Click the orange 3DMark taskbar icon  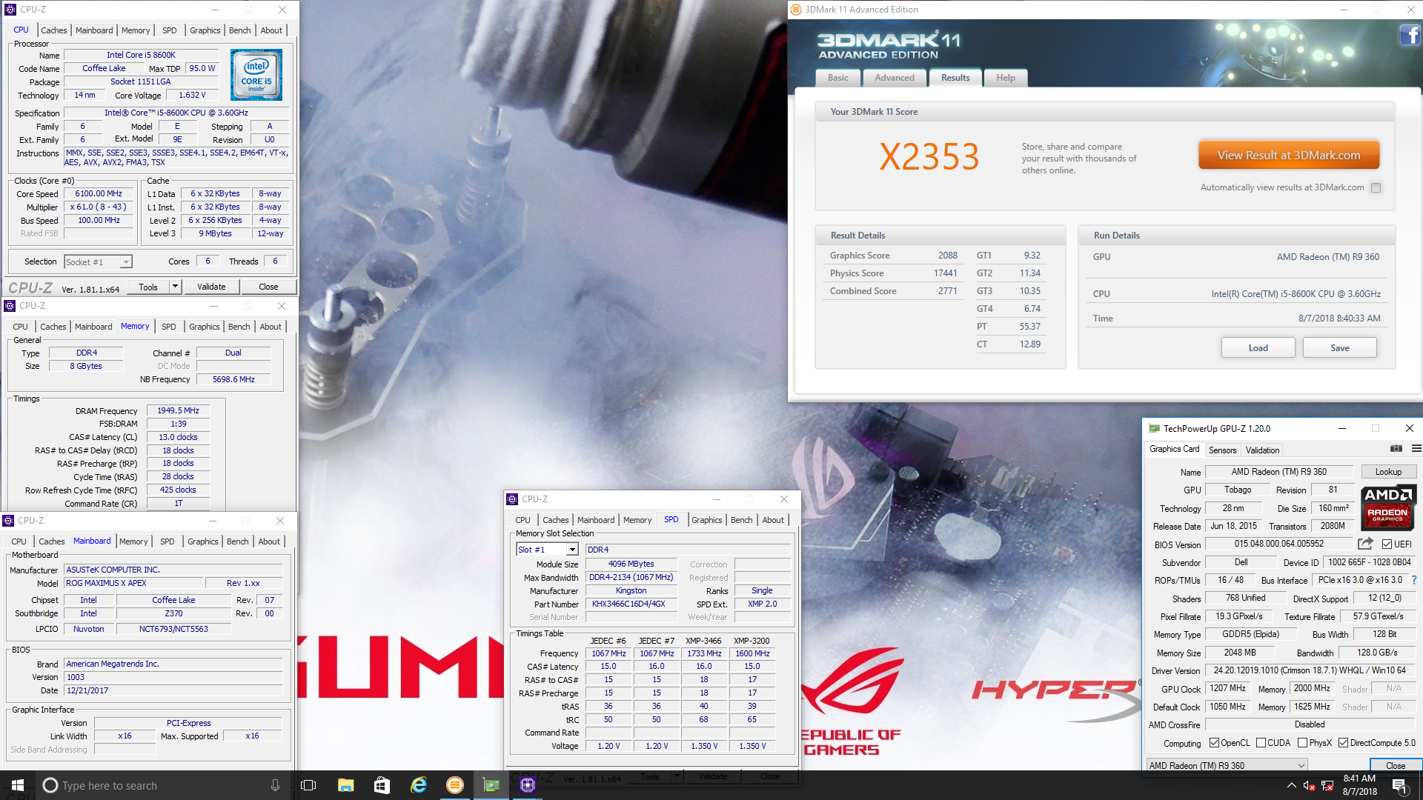click(455, 785)
